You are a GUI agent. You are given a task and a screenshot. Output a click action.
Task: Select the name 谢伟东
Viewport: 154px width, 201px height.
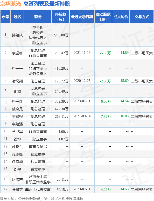pos(17,179)
